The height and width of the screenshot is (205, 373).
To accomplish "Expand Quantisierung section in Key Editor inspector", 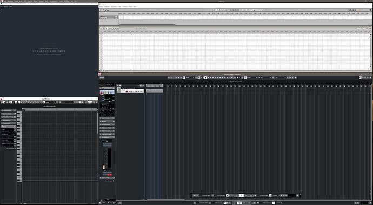I will [x=9, y=120].
